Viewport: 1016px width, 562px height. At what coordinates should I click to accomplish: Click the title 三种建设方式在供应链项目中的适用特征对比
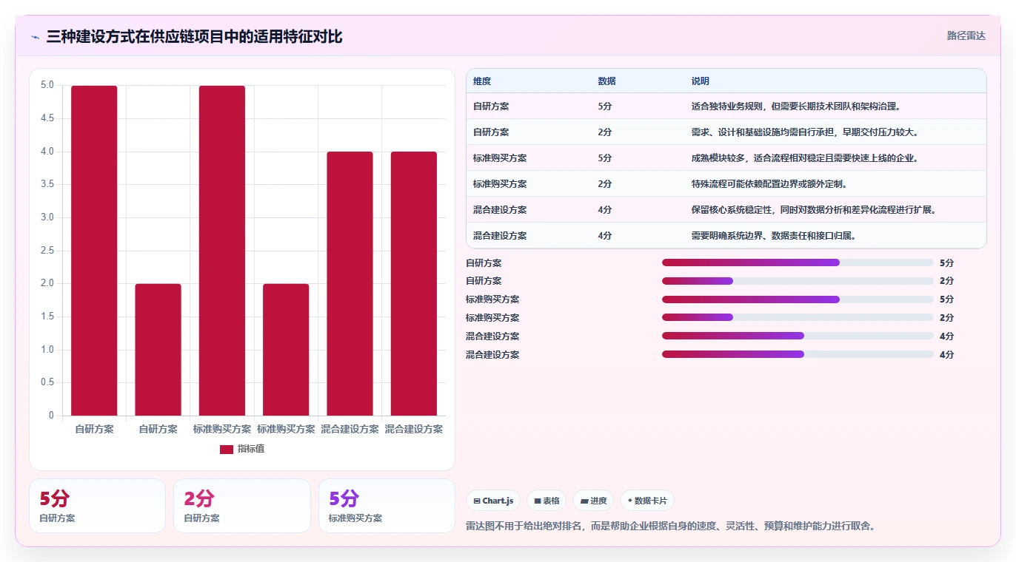tap(194, 36)
